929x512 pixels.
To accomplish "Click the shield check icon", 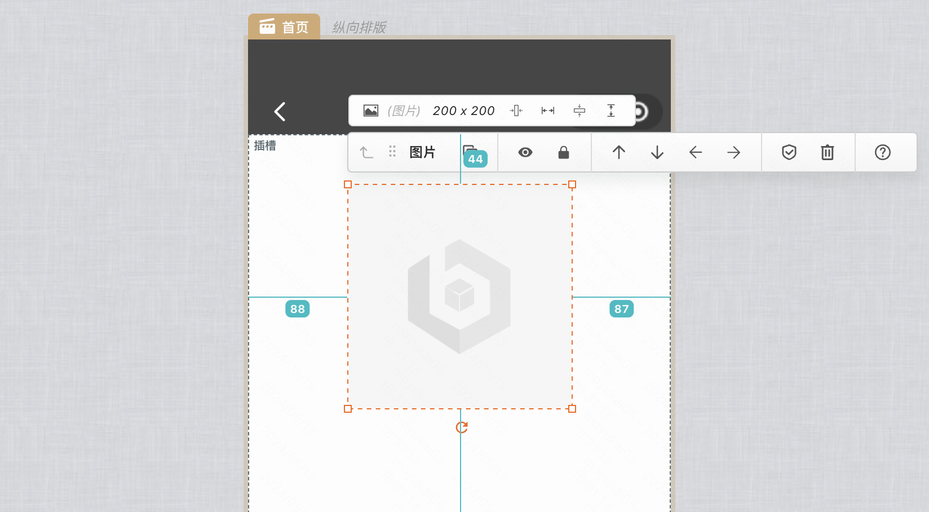I will coord(789,152).
